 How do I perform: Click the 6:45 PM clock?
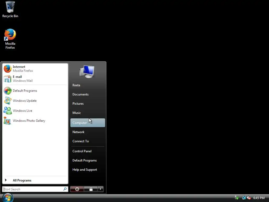259,198
